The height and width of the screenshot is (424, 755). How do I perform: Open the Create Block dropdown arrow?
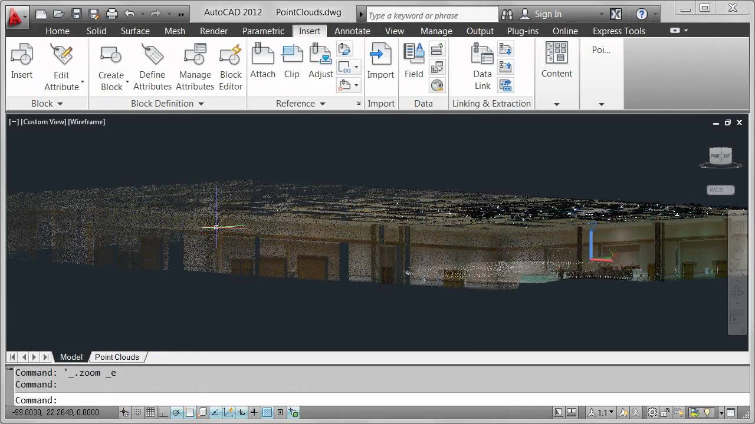tap(127, 82)
